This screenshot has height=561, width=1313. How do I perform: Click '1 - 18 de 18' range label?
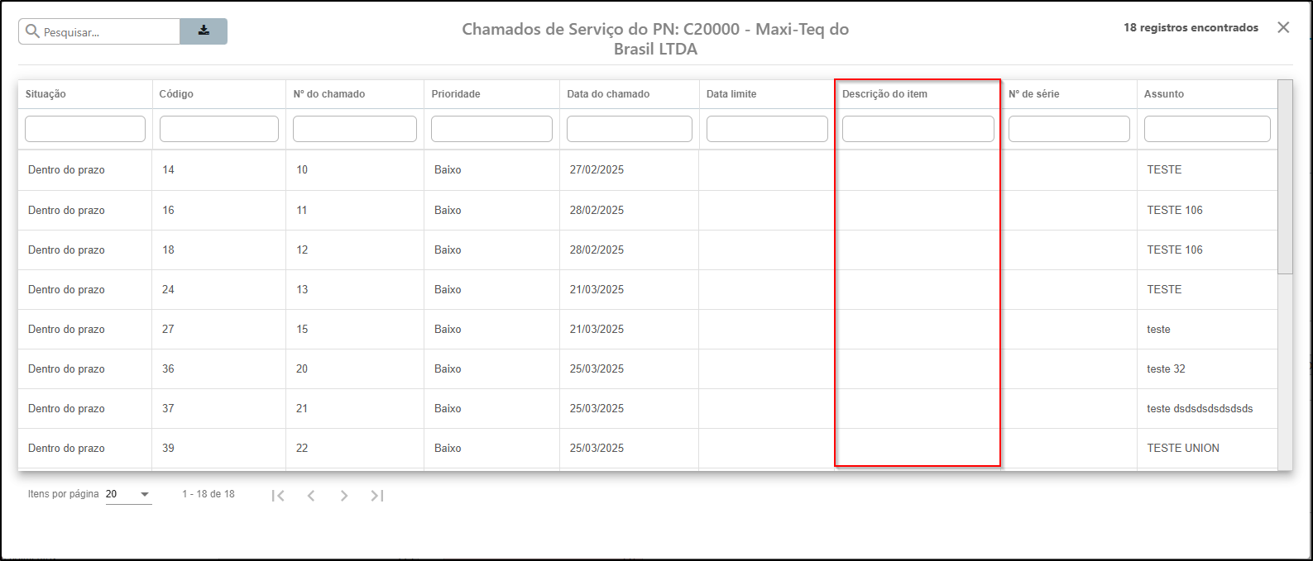tap(208, 494)
